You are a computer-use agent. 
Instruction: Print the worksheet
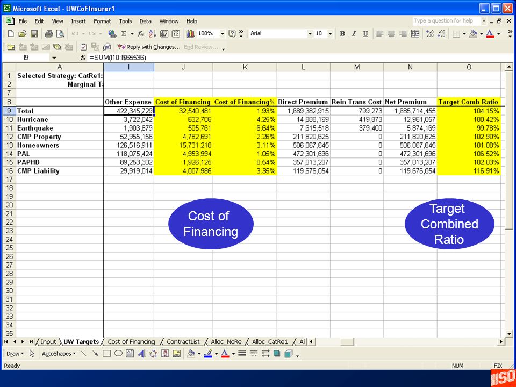point(49,33)
